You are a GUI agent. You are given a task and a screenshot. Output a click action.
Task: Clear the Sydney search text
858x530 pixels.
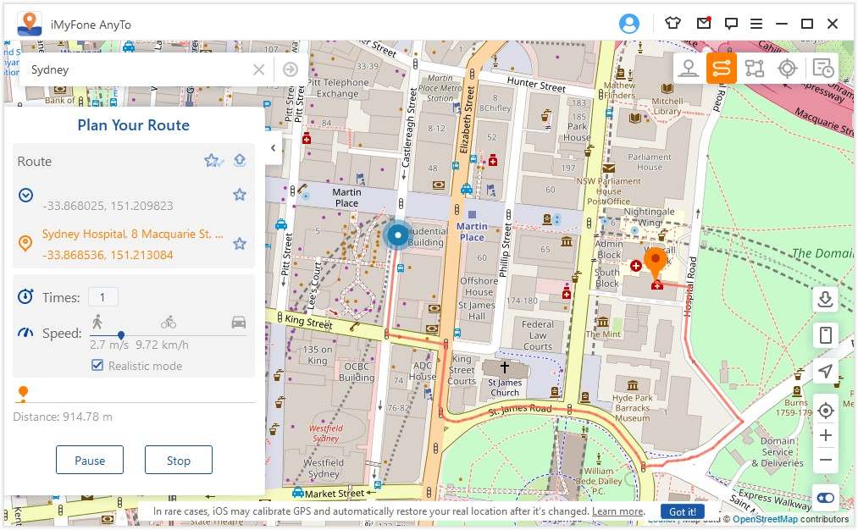pos(259,69)
